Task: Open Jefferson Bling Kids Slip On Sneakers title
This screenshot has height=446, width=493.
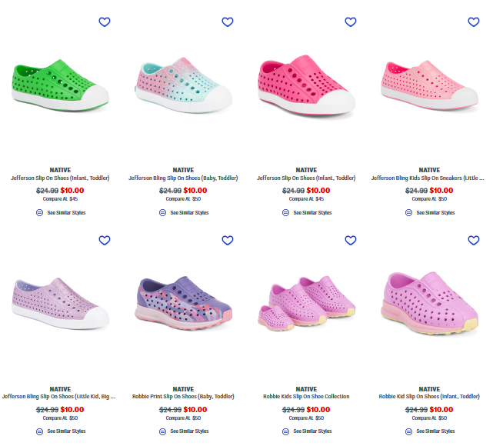Action: click(x=427, y=178)
